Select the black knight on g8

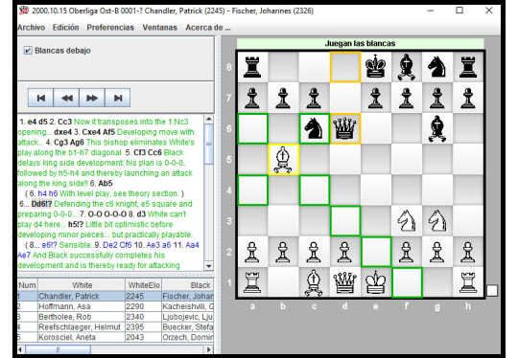pyautogui.click(x=437, y=67)
